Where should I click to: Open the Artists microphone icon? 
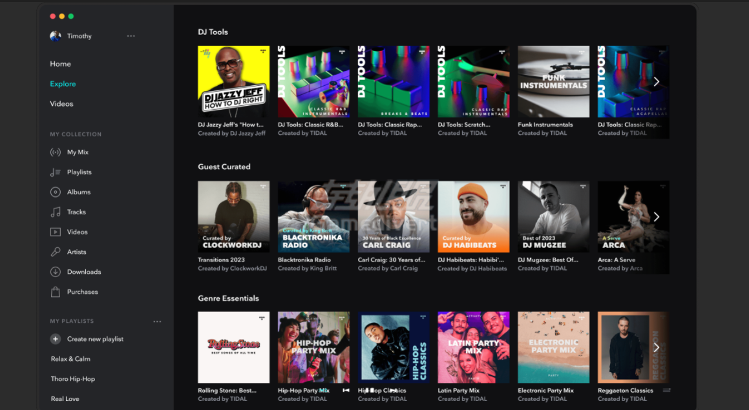coord(56,252)
